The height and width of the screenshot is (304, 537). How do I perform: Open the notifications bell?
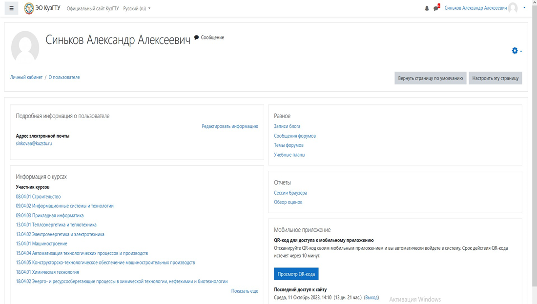pyautogui.click(x=427, y=9)
